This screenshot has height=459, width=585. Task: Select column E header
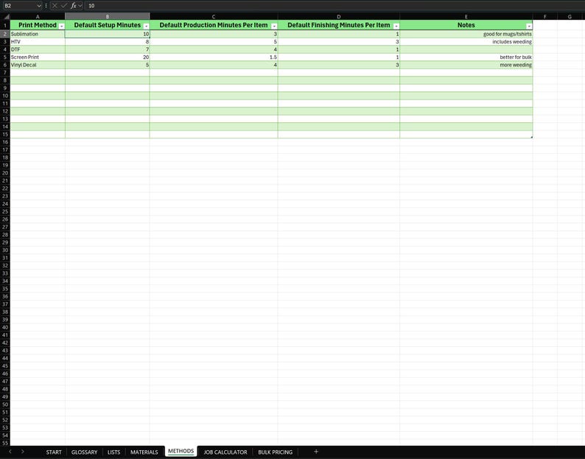[466, 17]
